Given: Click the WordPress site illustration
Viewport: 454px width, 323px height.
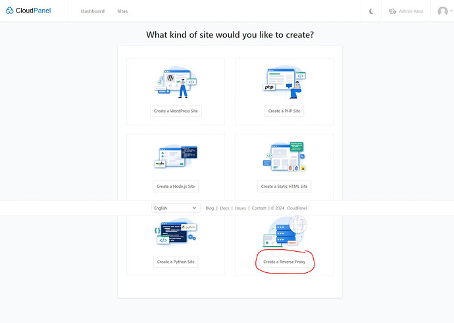Looking at the screenshot, I should click(176, 82).
